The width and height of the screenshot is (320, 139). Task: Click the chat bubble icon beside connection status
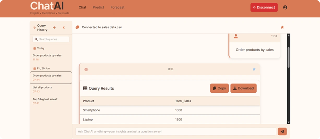pyautogui.click(x=78, y=27)
